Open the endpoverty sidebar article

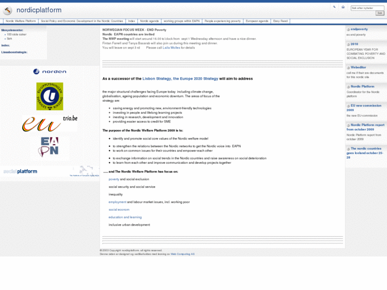359,29
